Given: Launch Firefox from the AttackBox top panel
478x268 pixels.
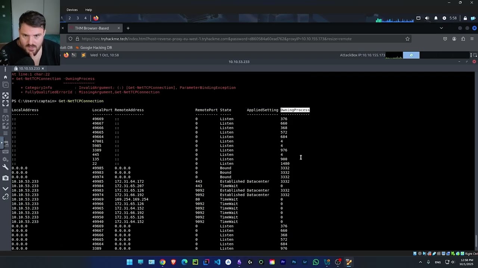Looking at the screenshot, I should [x=66, y=55].
